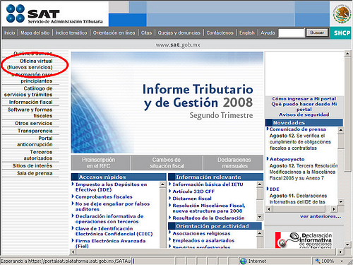353x265 pixels.
Task: Click Información relevante list scroll-down arrow
Action: [260, 216]
